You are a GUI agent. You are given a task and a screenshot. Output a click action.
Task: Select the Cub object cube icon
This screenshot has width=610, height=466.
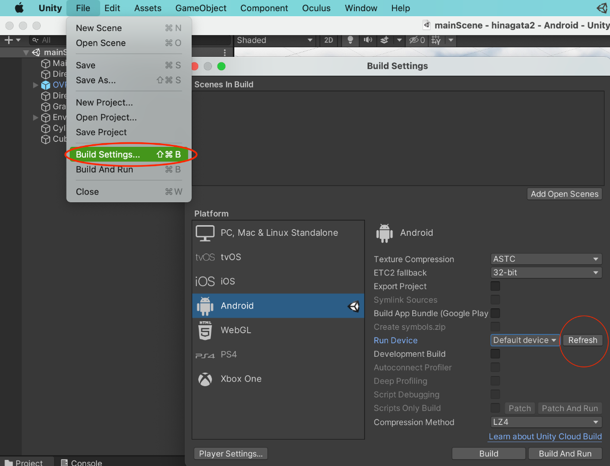[x=46, y=139]
